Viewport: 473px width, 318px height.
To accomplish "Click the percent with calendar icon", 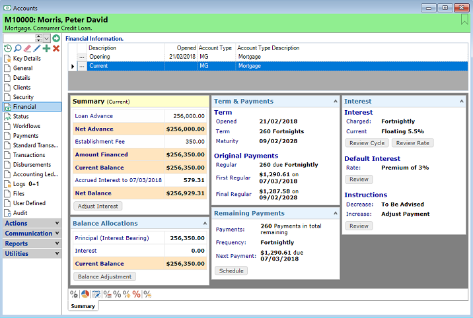I will point(108,294).
